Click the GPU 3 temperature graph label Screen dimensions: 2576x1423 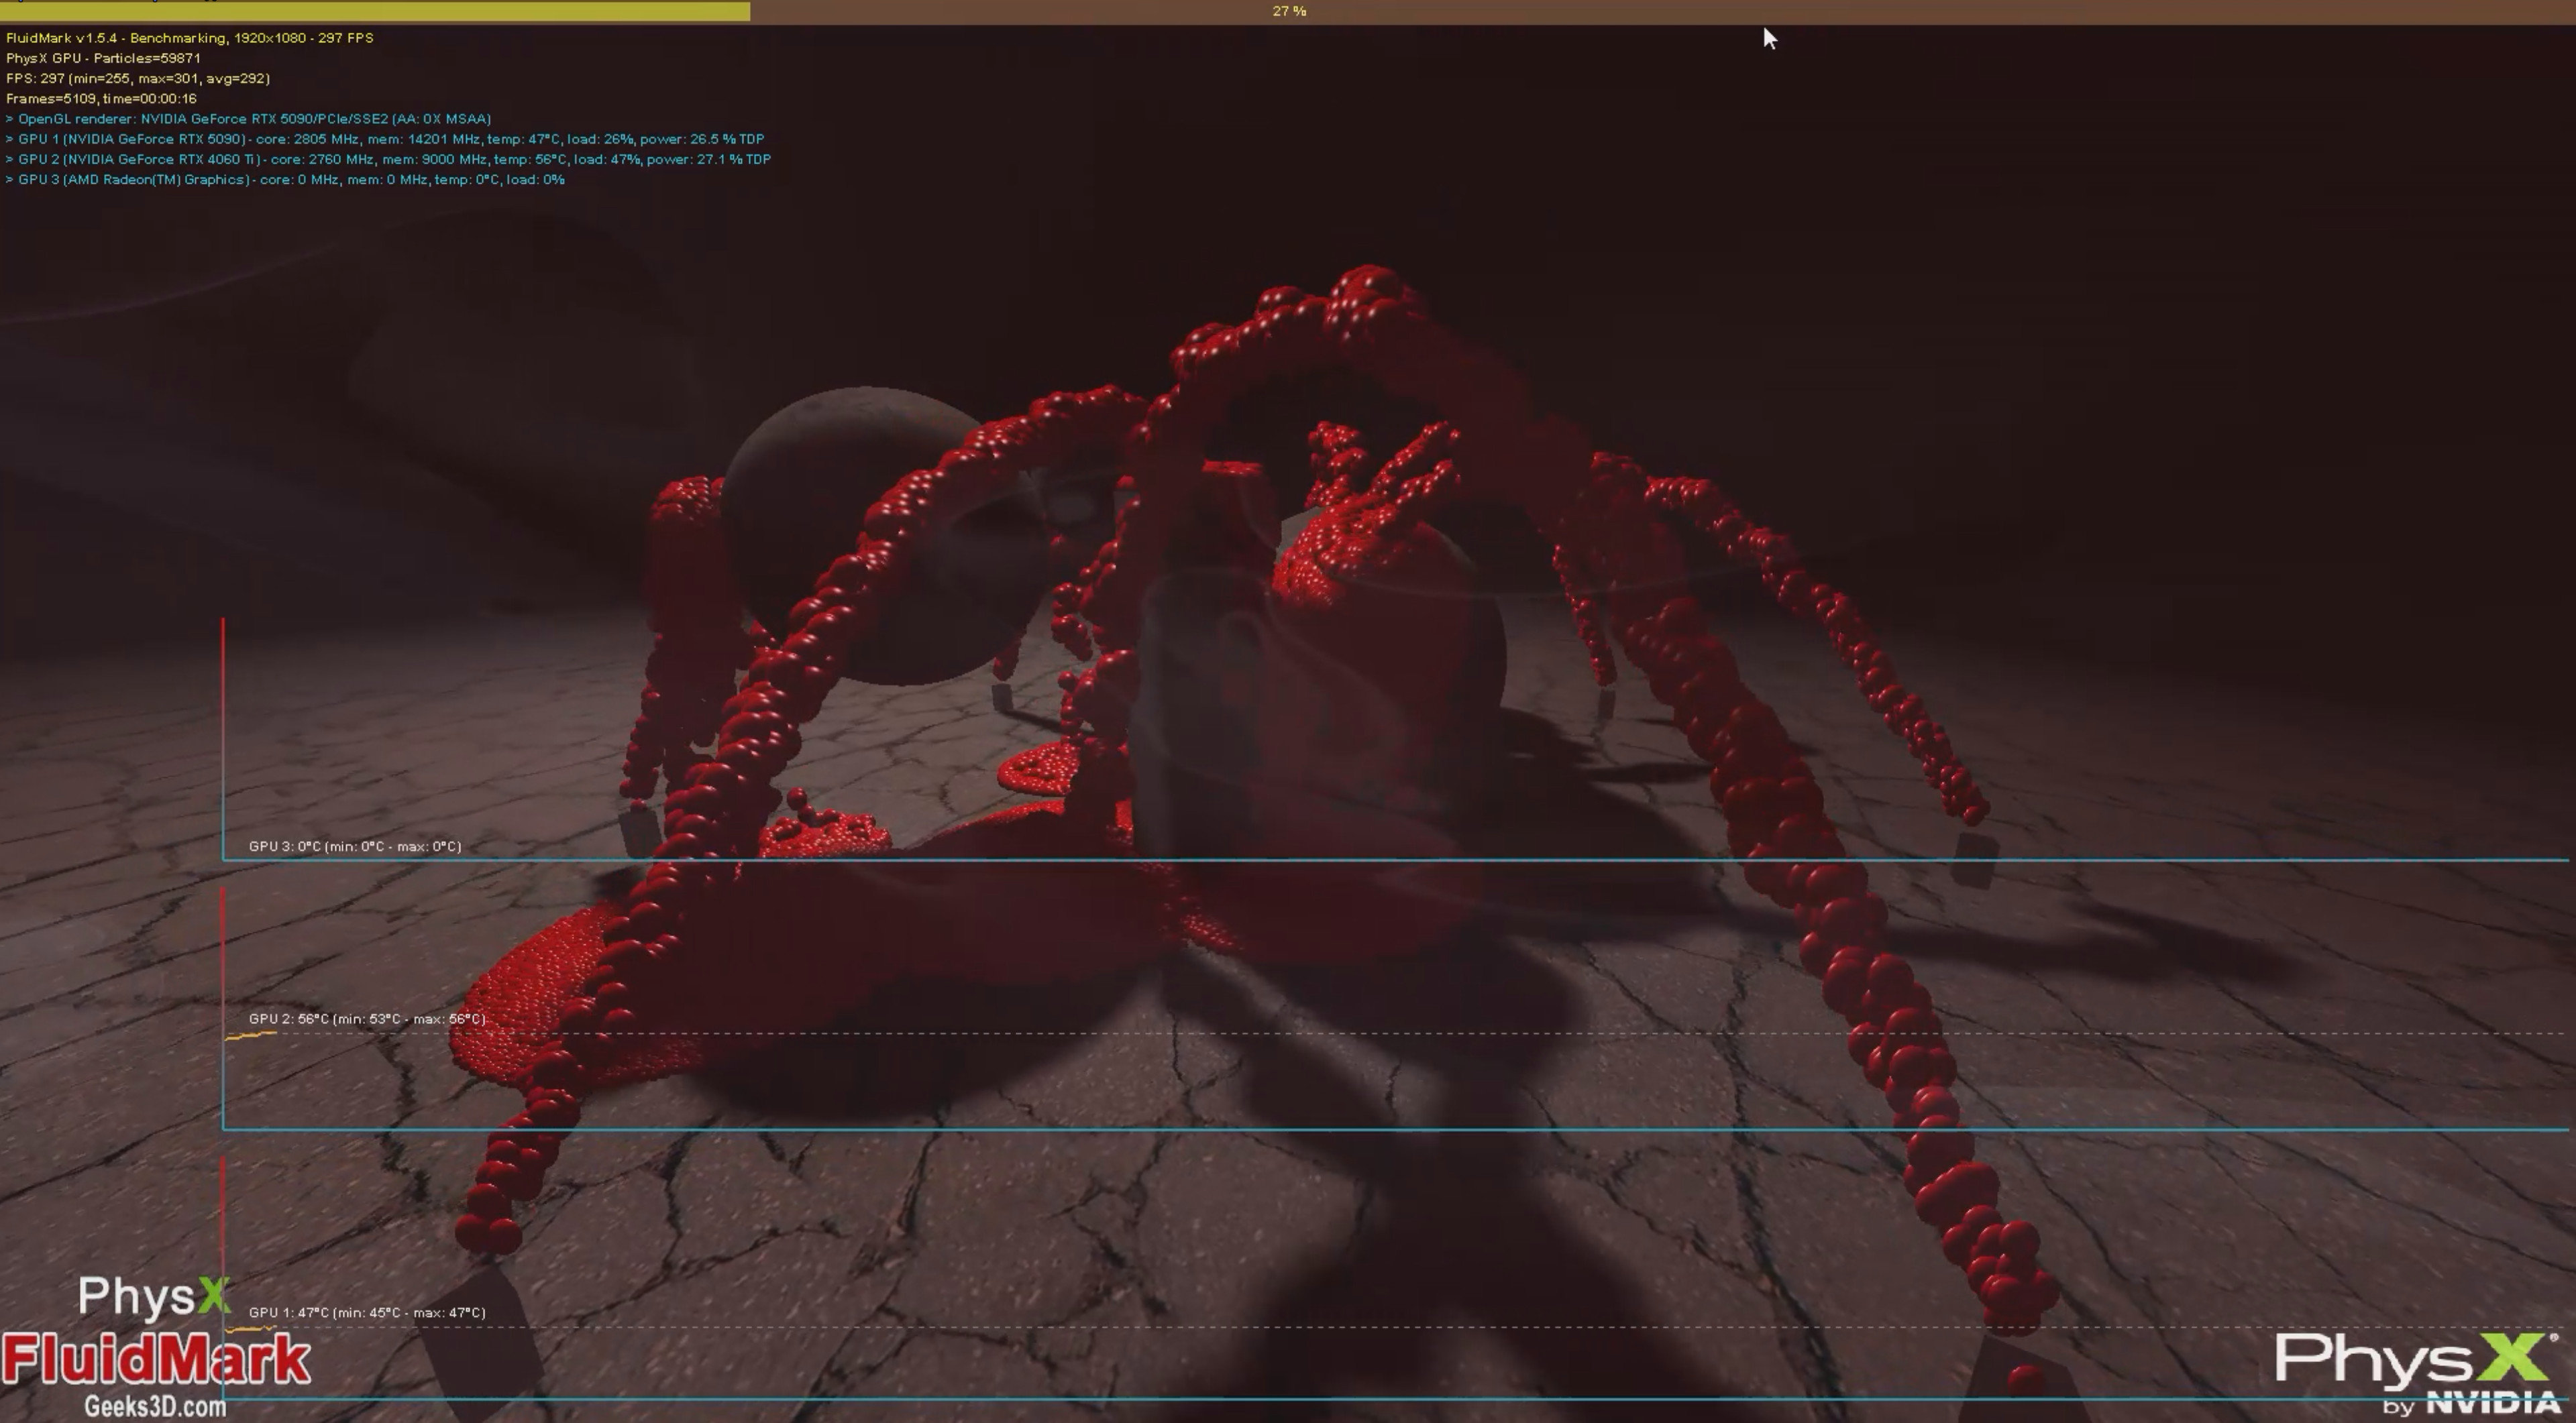click(355, 846)
